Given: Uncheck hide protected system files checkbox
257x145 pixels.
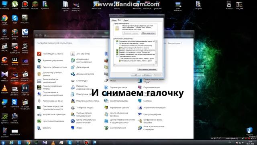Looking at the screenshot, I should (117, 50).
